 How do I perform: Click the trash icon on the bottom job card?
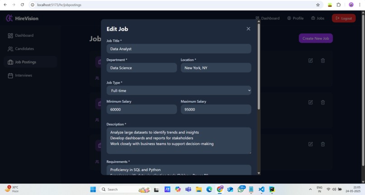(322, 144)
